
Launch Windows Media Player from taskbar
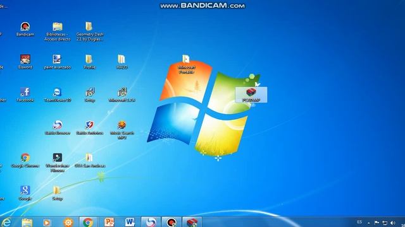(47, 222)
